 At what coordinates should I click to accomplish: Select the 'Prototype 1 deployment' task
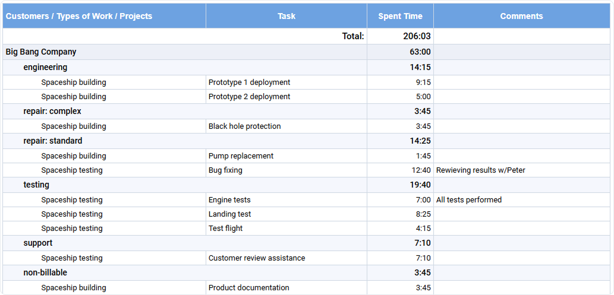coord(250,83)
